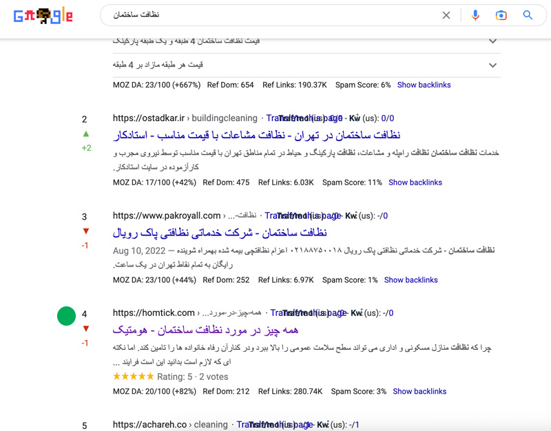Expand the question about 4 طبقه و یک طبقه پارکینگ
The image size is (551, 431).
point(492,41)
